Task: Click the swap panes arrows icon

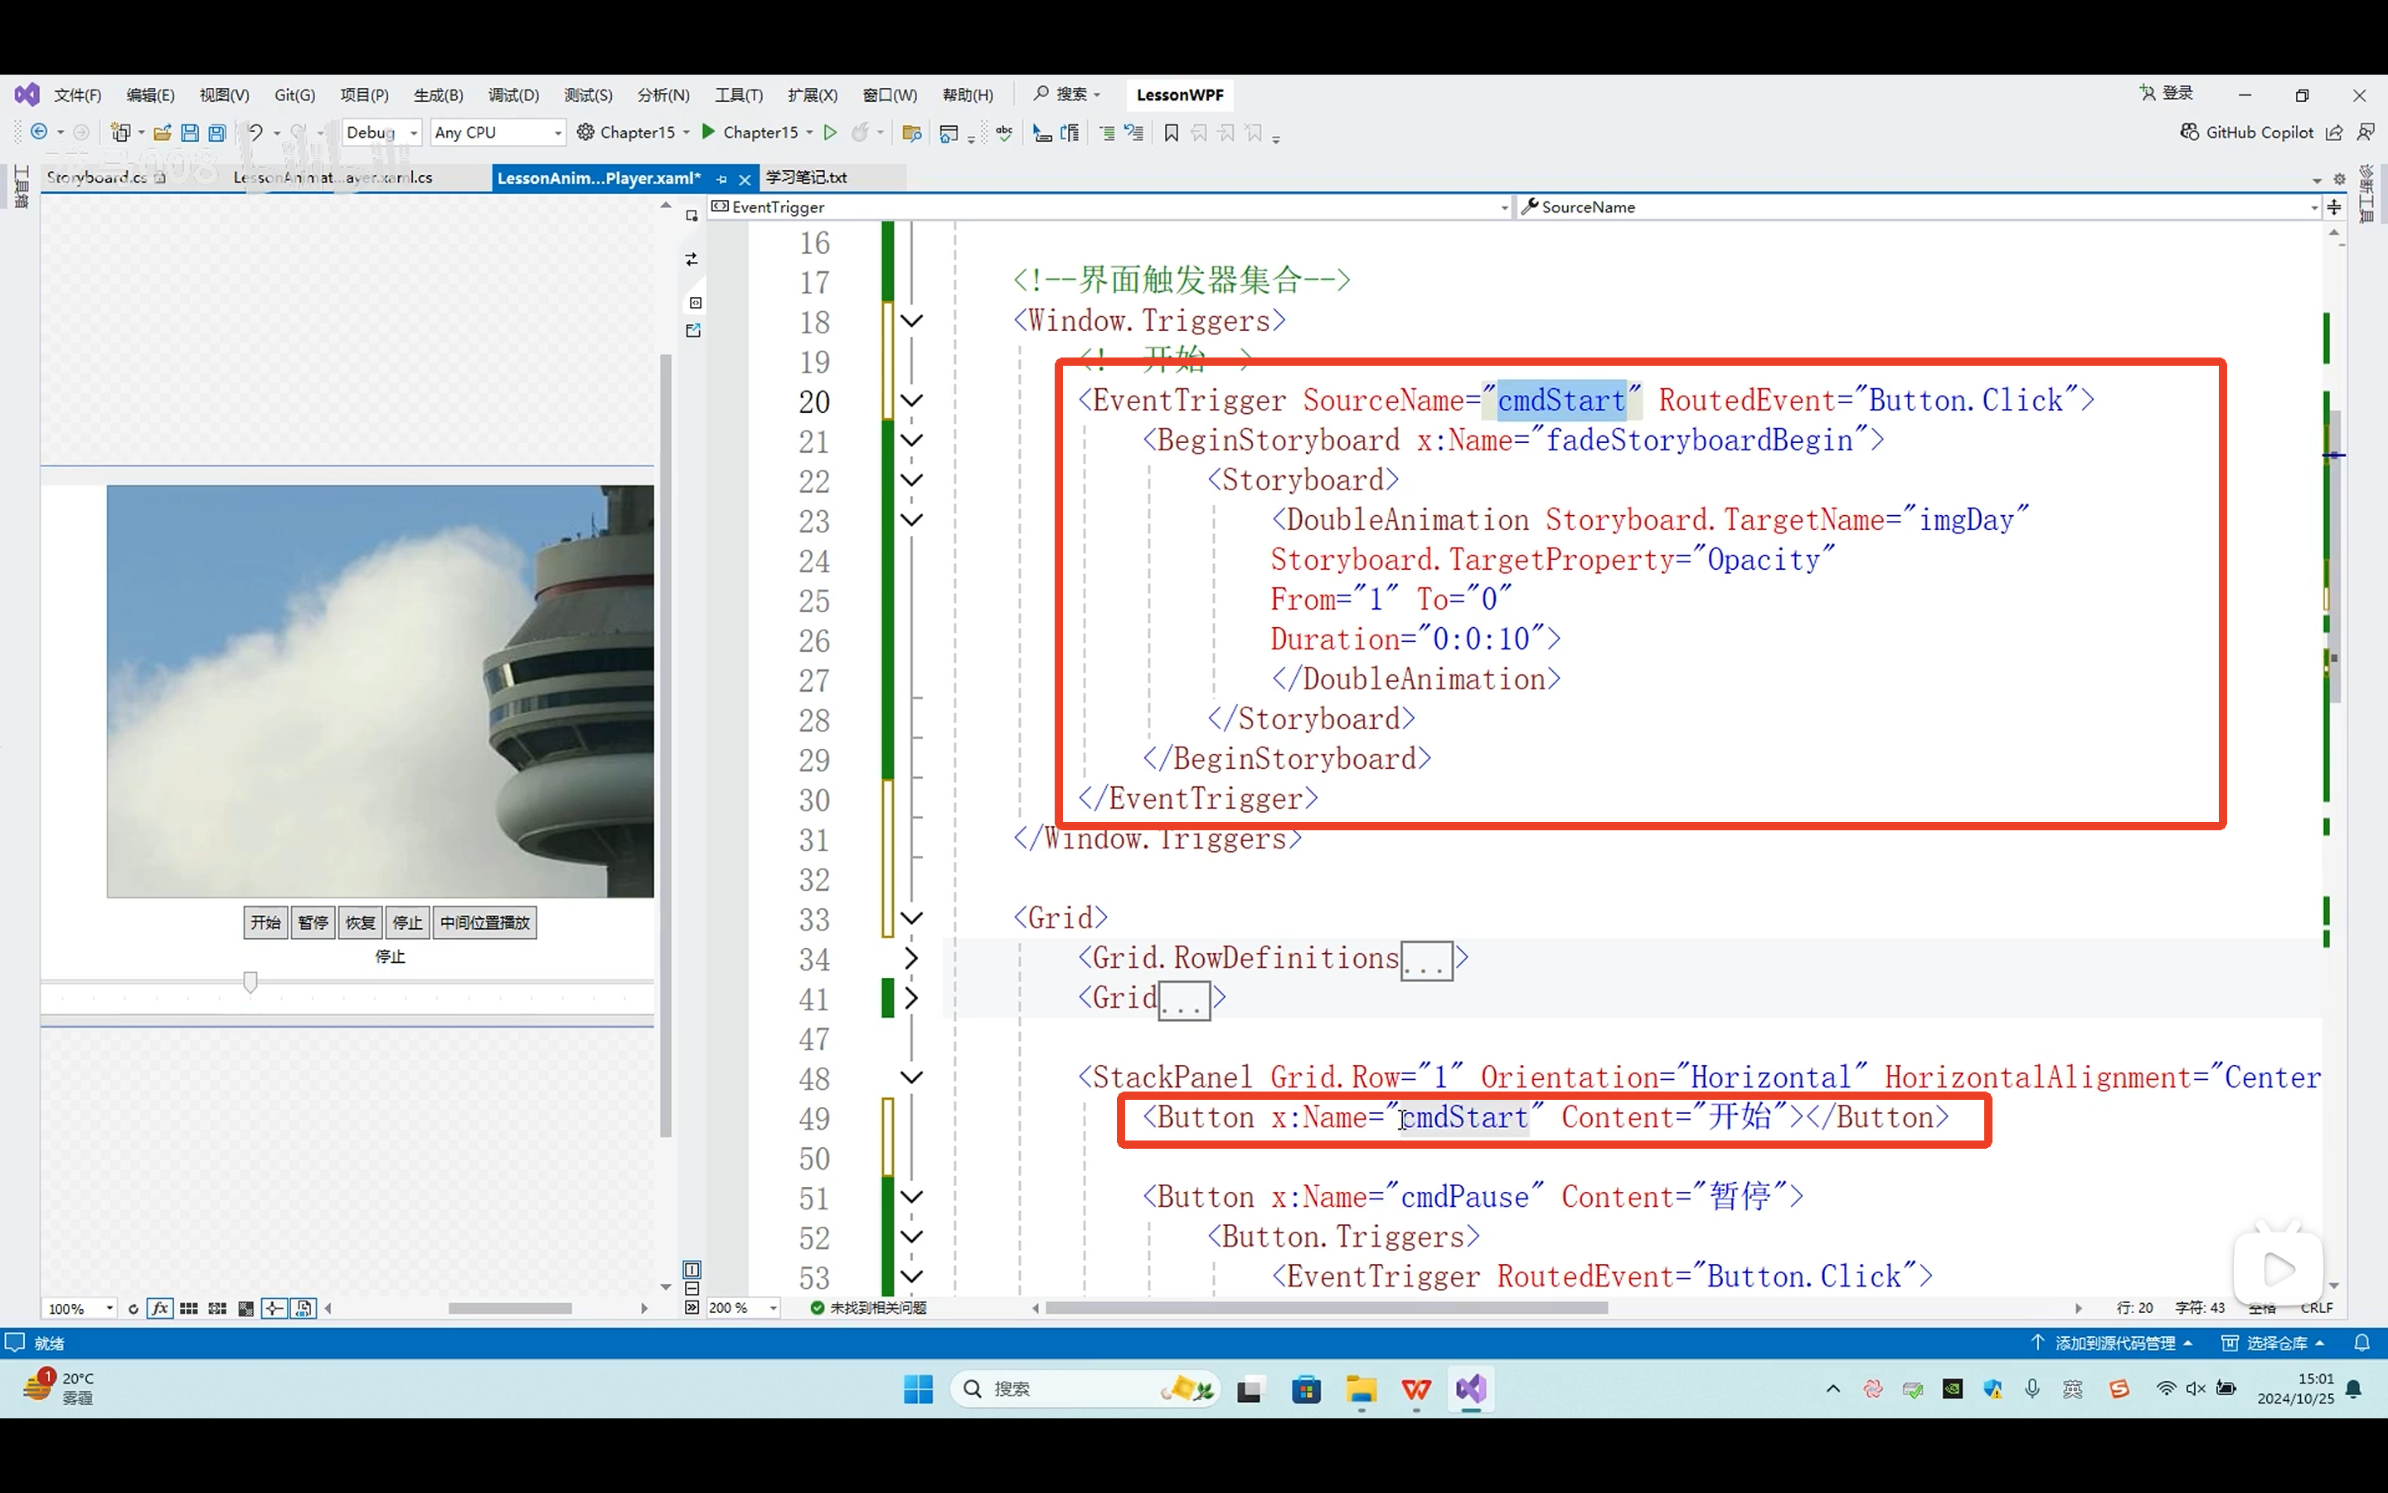Action: (692, 260)
